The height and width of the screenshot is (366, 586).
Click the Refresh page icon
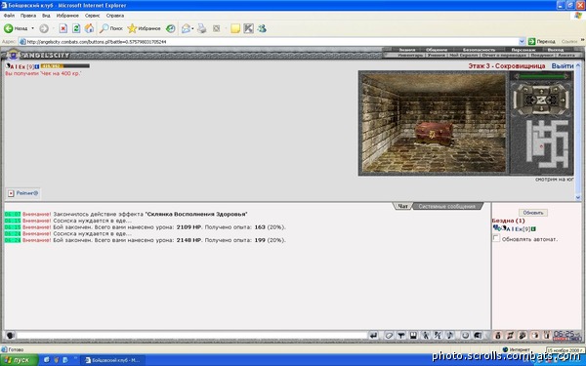coord(76,28)
